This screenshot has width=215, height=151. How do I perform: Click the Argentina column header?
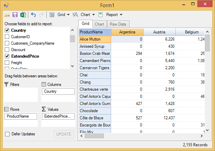tap(127, 32)
